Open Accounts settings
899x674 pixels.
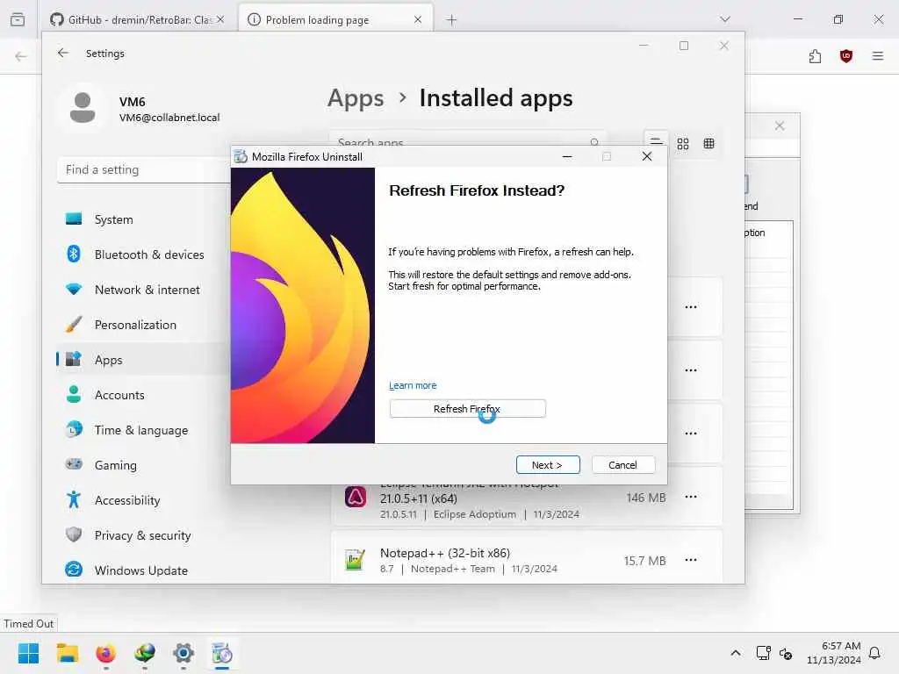pos(143,395)
